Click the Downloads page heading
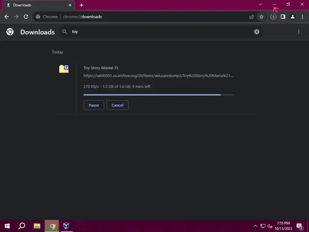Image resolution: width=309 pixels, height=232 pixels. pyautogui.click(x=37, y=32)
